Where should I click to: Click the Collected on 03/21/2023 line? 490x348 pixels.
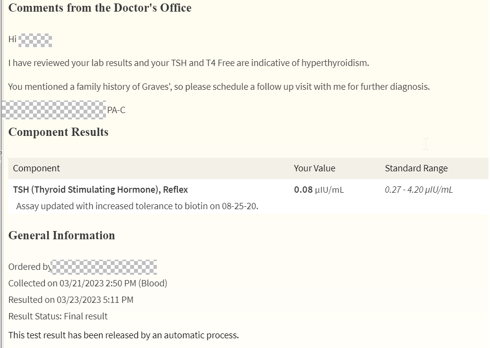tap(87, 283)
